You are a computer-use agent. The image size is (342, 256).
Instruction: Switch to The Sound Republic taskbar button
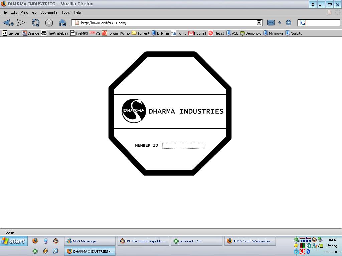pyautogui.click(x=143, y=241)
